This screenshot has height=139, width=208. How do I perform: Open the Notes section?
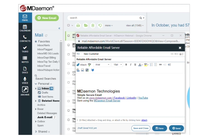(25, 59)
